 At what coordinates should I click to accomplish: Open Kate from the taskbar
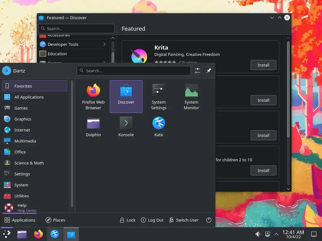tap(55, 234)
